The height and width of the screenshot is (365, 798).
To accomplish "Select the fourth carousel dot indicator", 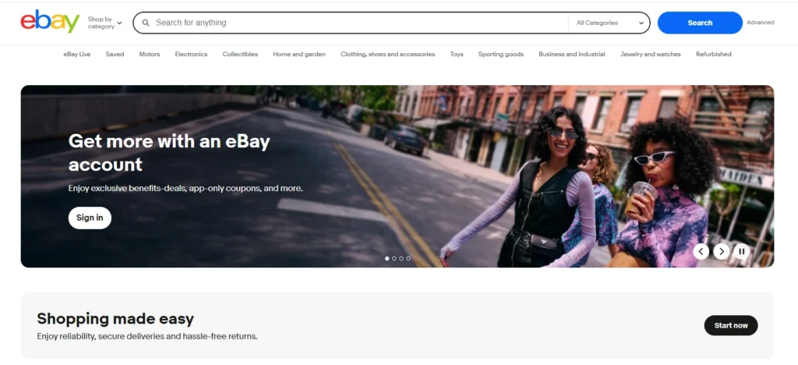I will (408, 259).
